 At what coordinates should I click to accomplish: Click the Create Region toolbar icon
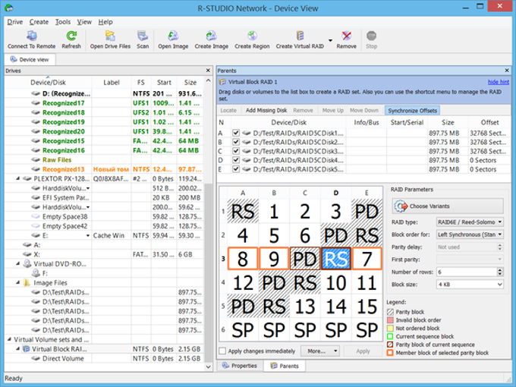click(x=253, y=36)
